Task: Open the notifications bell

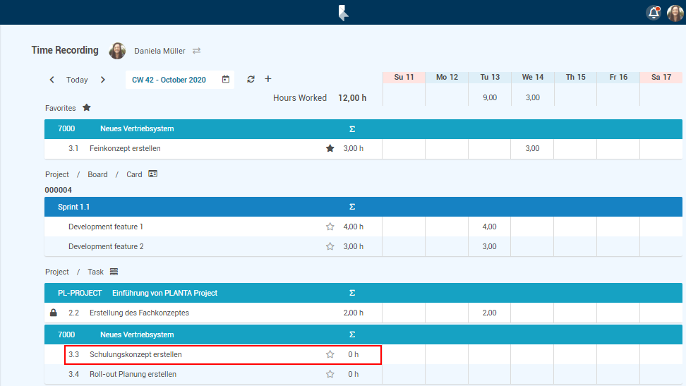Action: pos(654,13)
